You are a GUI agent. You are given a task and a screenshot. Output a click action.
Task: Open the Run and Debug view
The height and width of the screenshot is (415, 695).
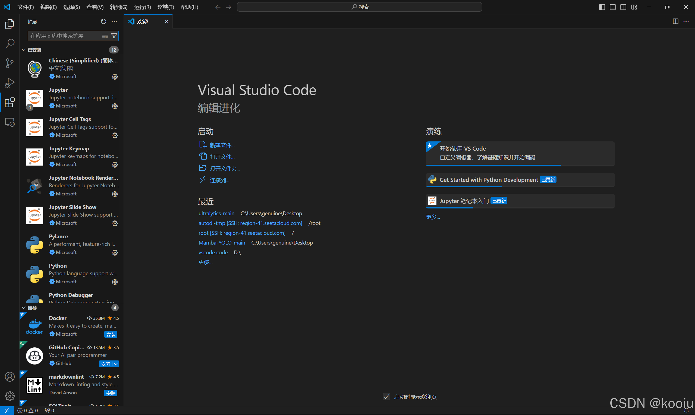(x=10, y=83)
